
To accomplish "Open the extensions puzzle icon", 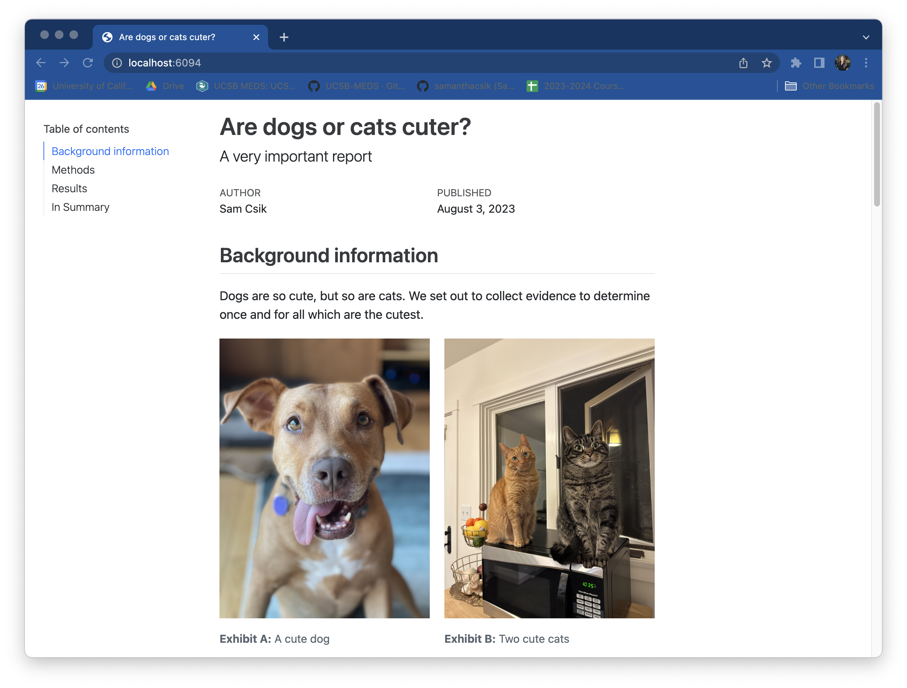I will pyautogui.click(x=796, y=63).
